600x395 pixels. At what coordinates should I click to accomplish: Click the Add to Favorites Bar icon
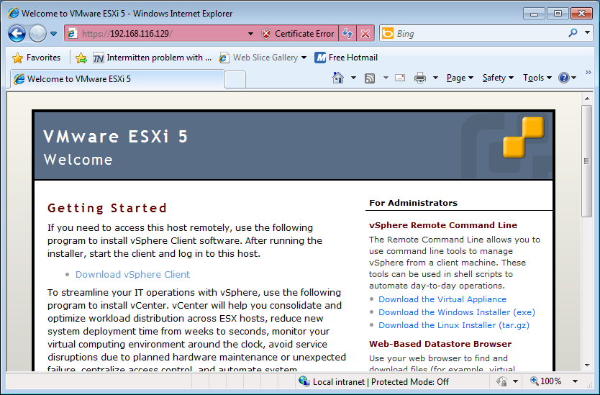coord(81,58)
